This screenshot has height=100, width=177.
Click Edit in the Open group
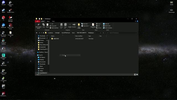98,26
